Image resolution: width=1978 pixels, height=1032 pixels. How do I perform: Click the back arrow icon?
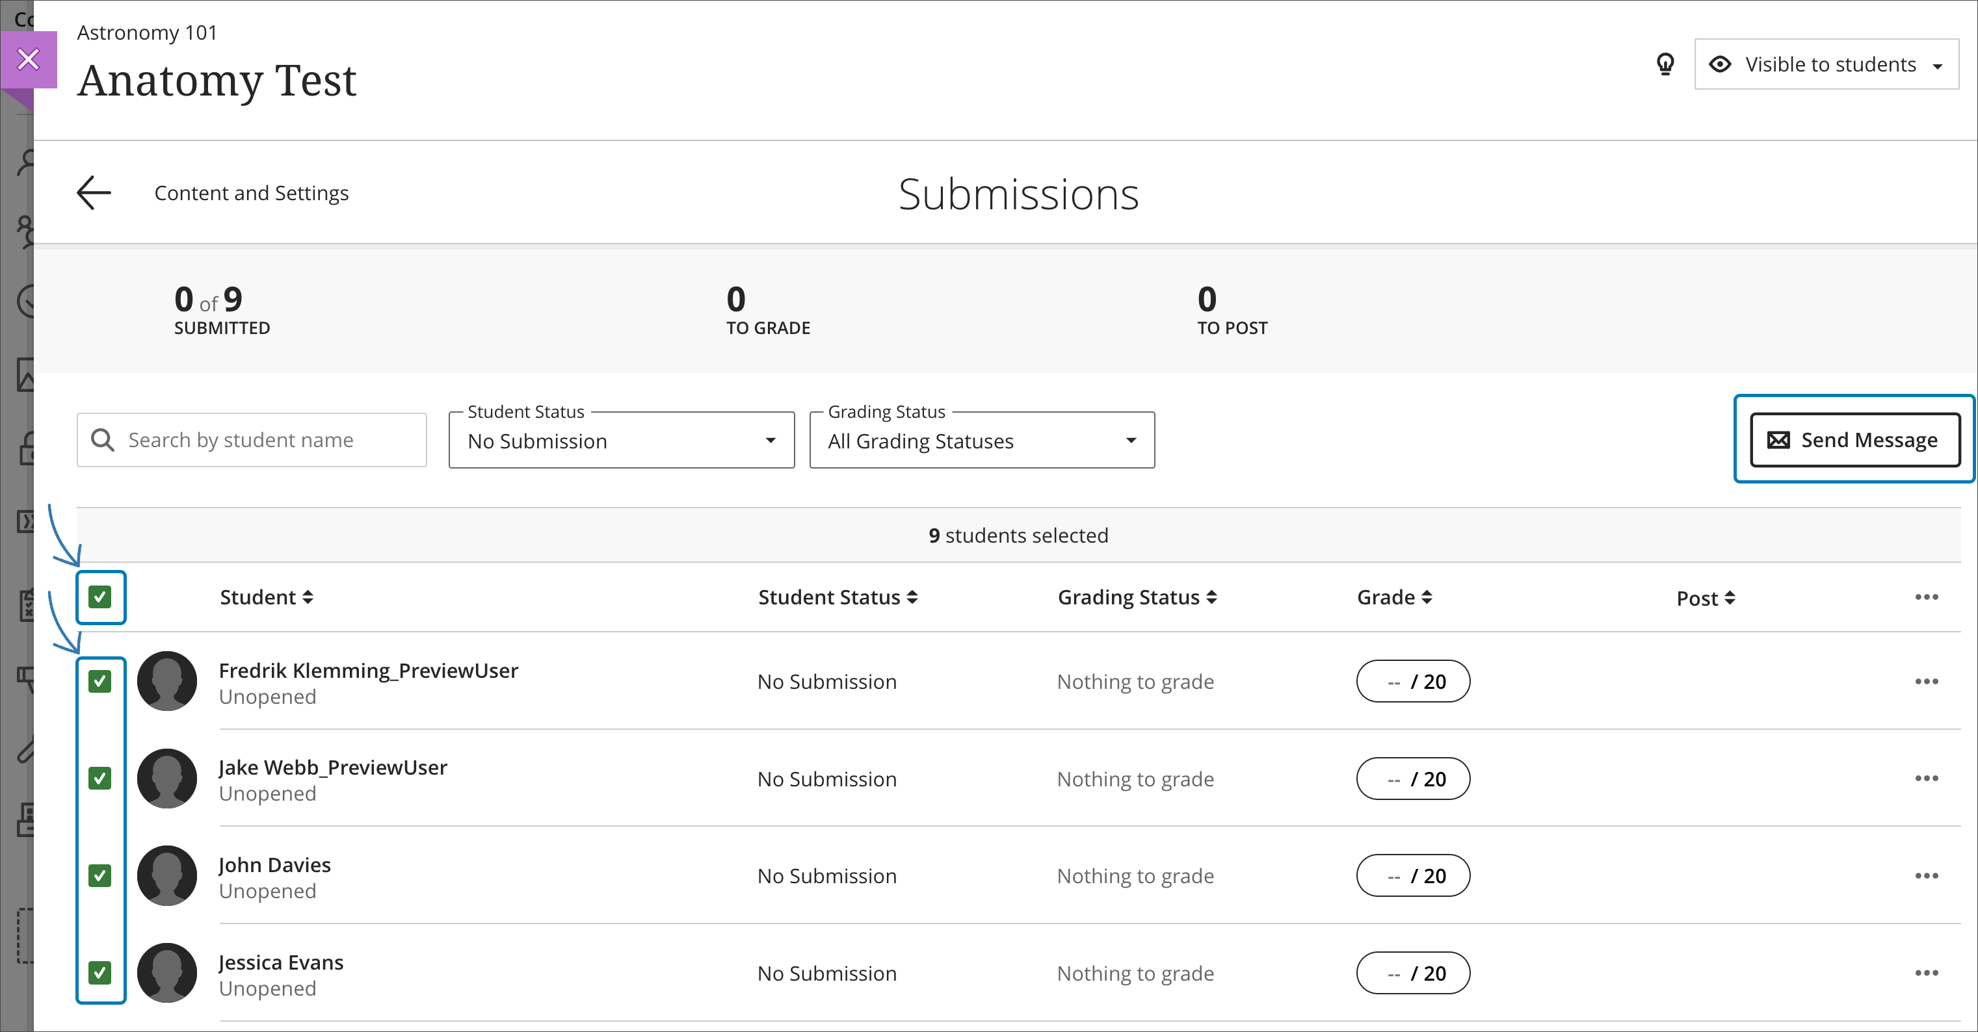pyautogui.click(x=94, y=192)
